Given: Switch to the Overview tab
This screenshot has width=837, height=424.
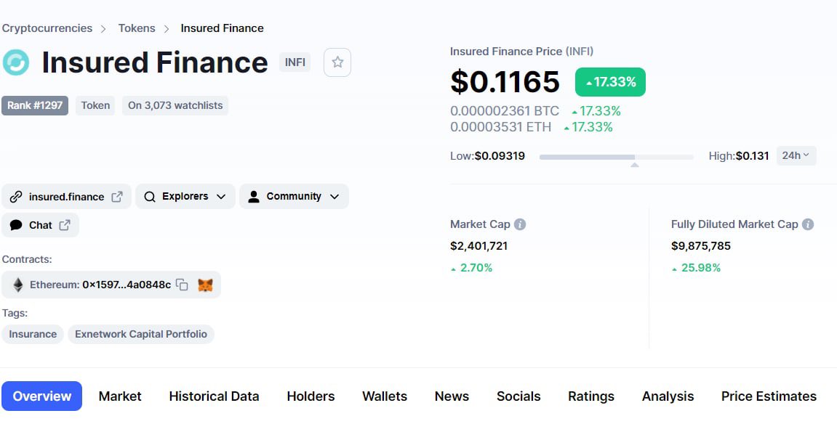Looking at the screenshot, I should 42,396.
